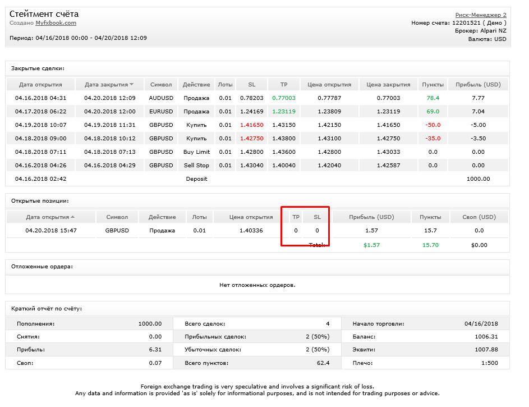The width and height of the screenshot is (529, 407).
Task: Click the Цена закрытия column header
Action: click(388, 84)
